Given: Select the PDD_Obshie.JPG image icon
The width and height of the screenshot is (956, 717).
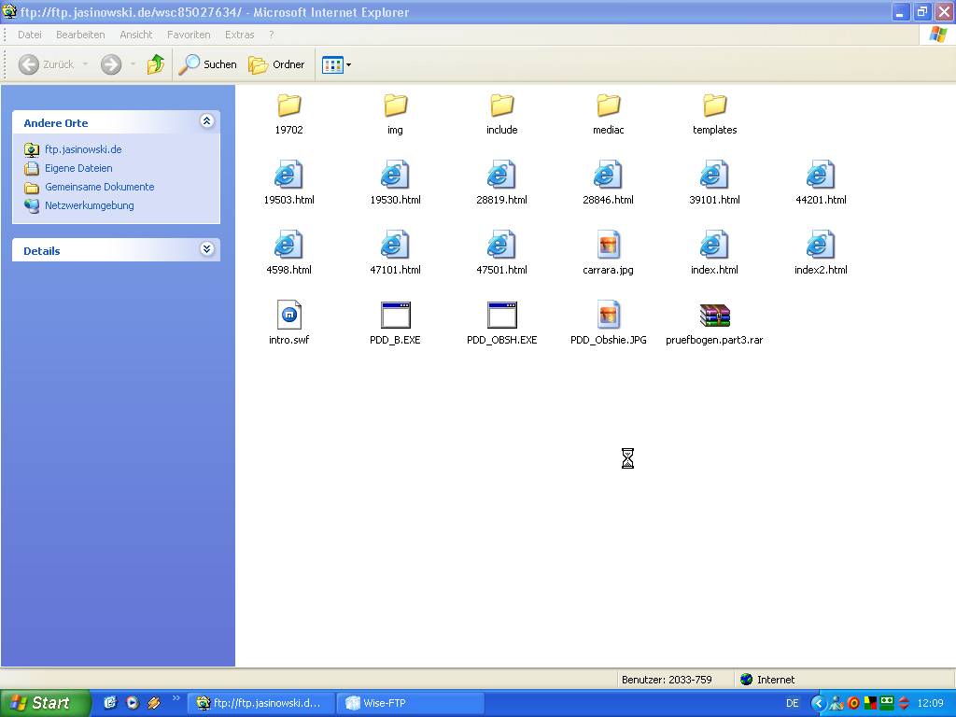Looking at the screenshot, I should (608, 316).
